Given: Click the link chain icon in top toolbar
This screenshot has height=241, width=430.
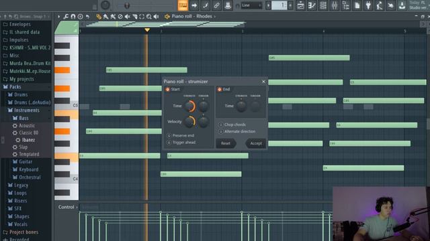Looking at the screenshot, I should click(216, 5).
